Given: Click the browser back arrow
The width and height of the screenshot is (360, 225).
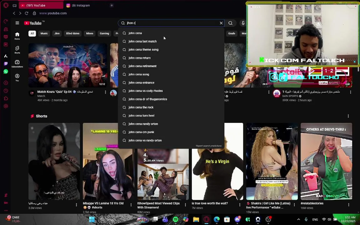Looking at the screenshot, I should click(x=14, y=13).
